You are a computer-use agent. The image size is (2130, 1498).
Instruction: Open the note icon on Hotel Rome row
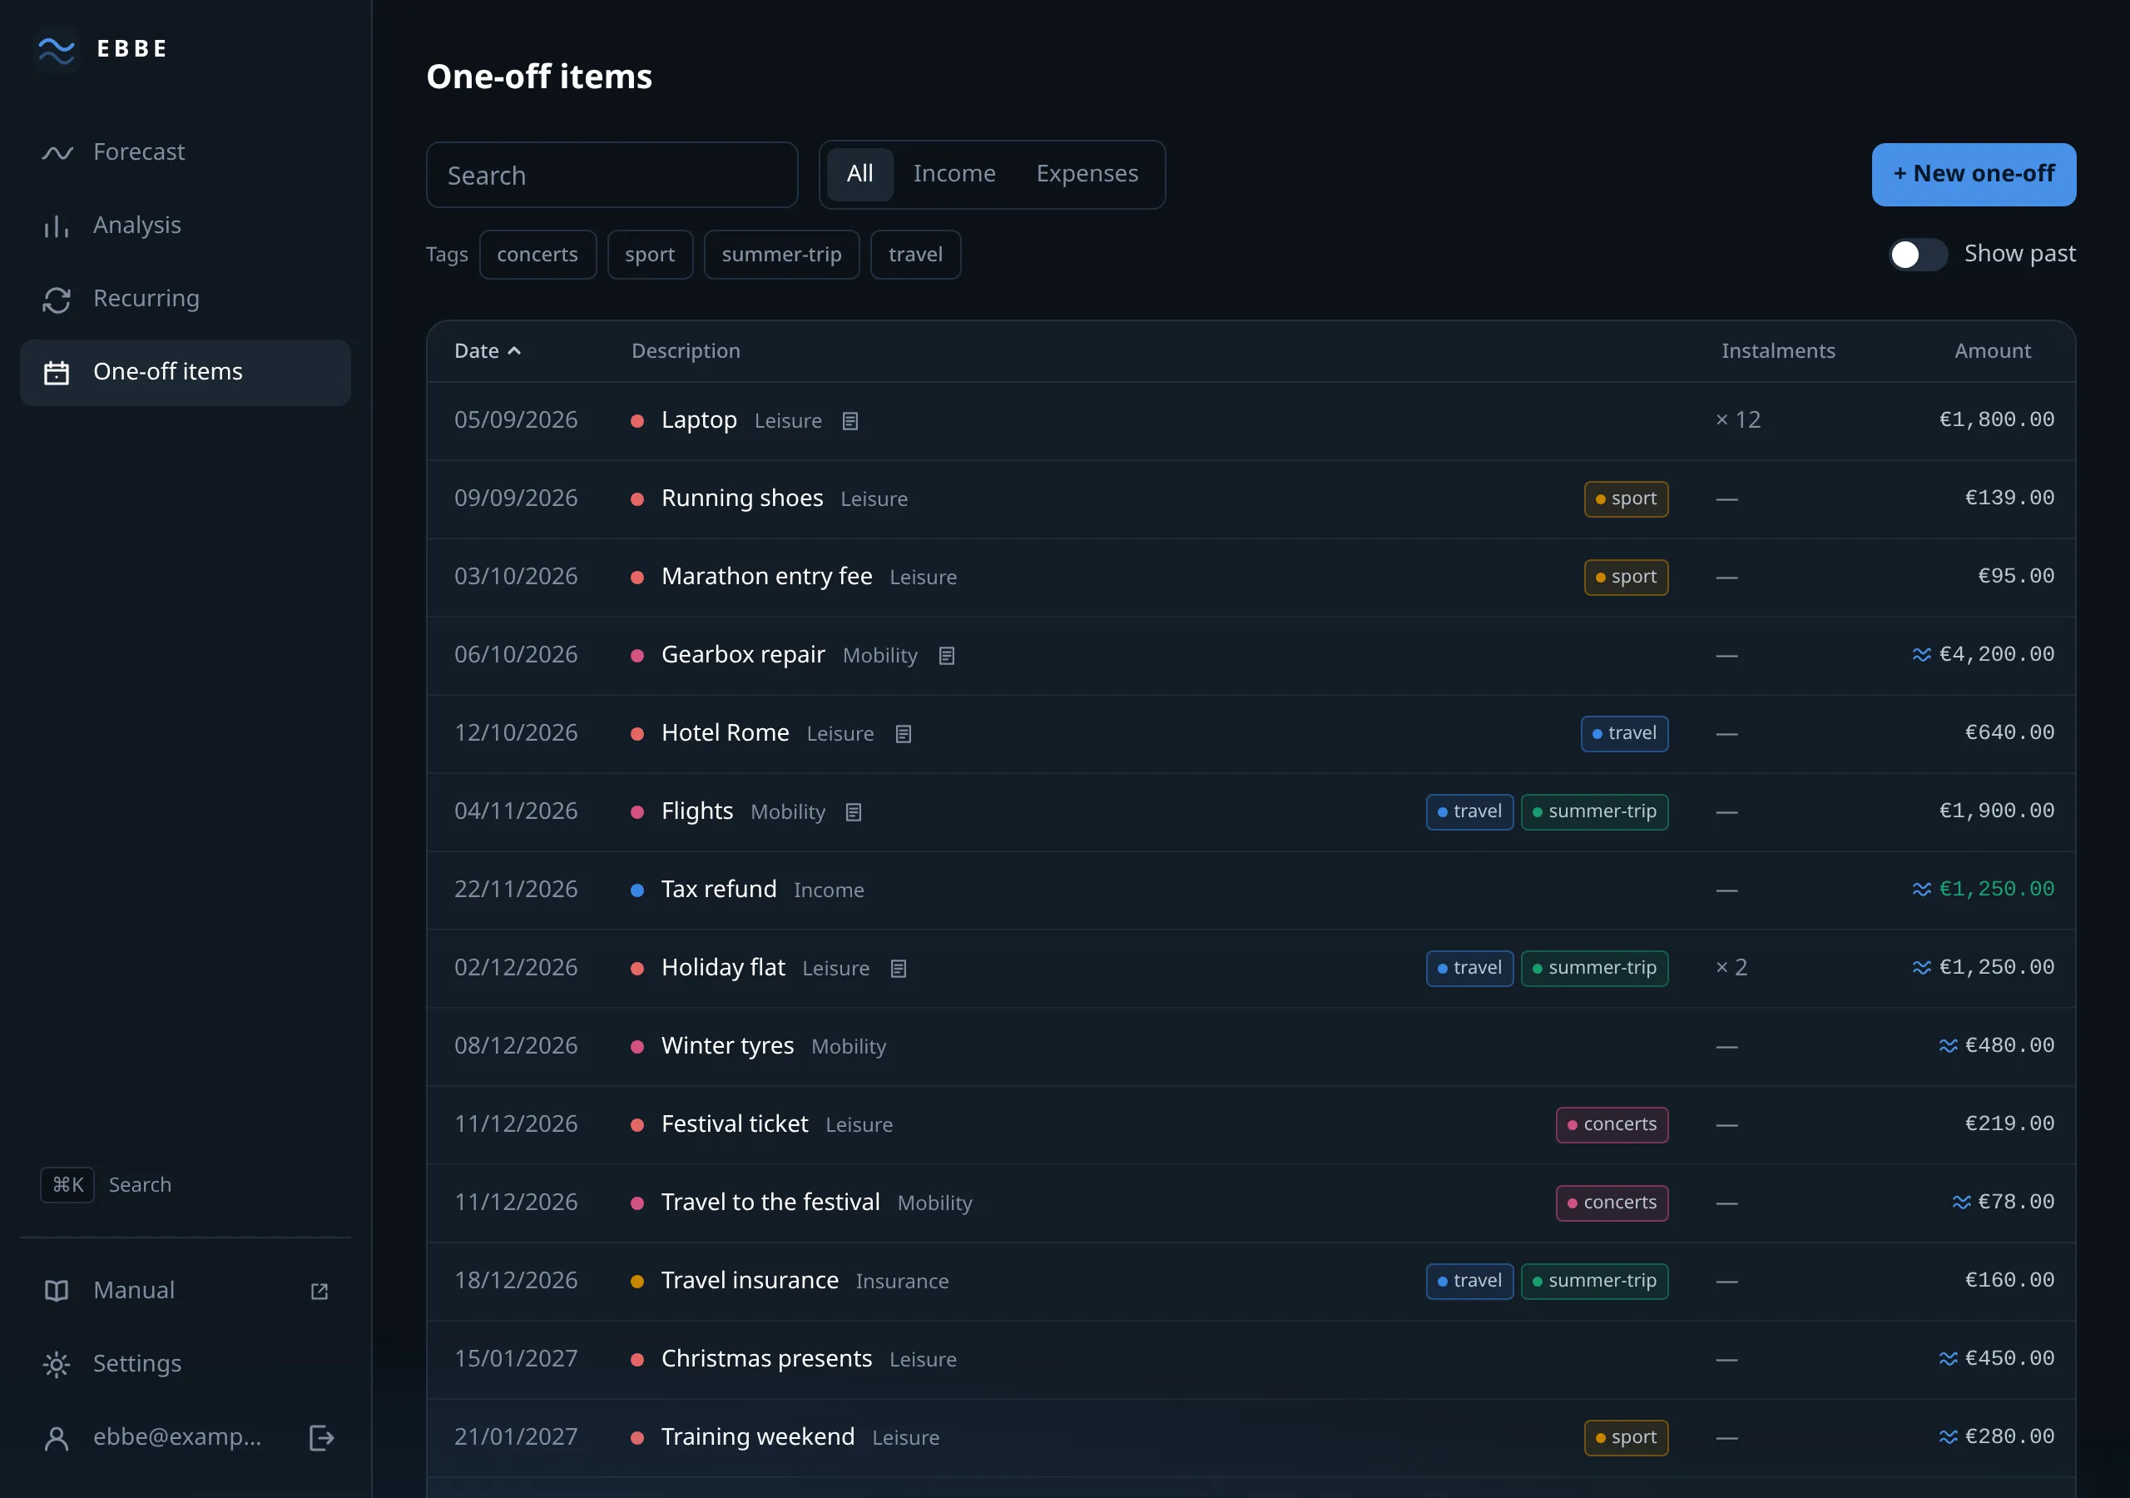tap(903, 734)
